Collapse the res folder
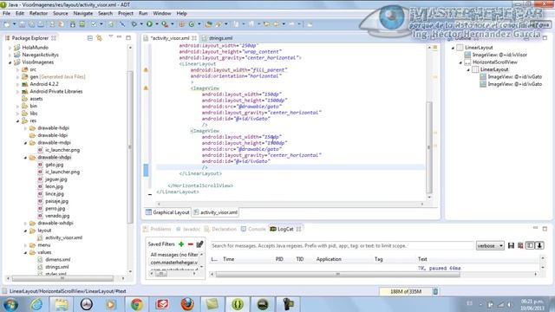The image size is (555, 312). (17, 121)
